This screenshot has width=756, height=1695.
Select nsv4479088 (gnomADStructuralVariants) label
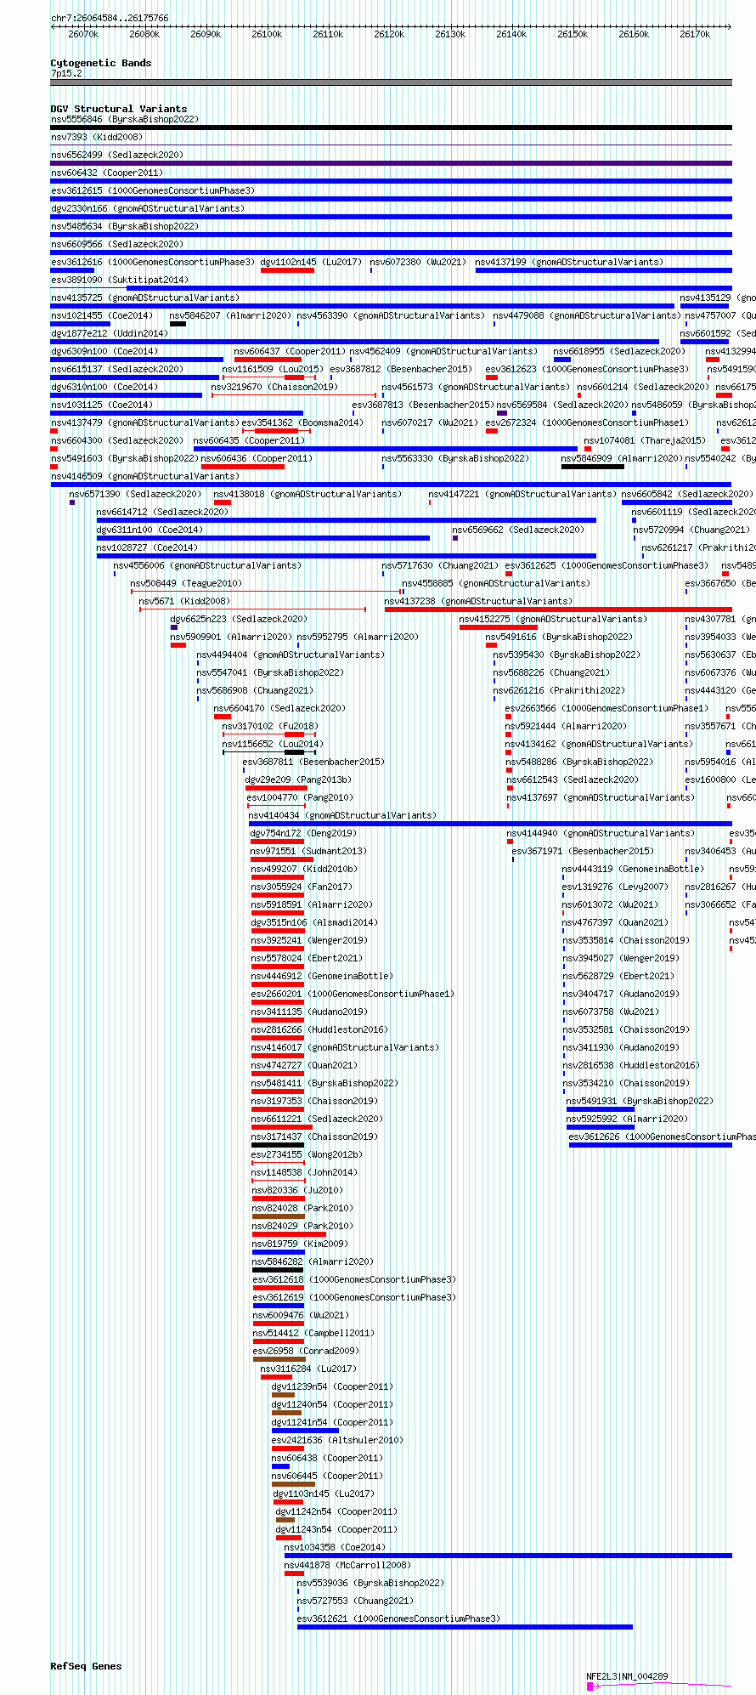click(587, 316)
